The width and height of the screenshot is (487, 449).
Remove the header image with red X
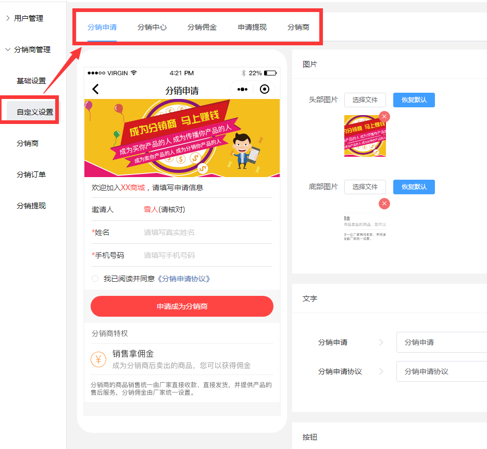(384, 117)
